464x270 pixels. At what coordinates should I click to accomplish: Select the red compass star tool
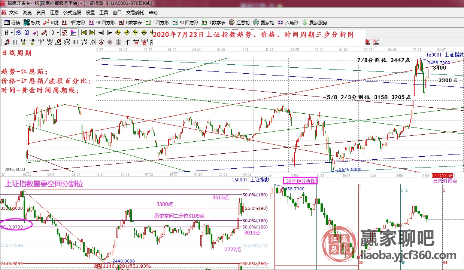tap(110, 42)
